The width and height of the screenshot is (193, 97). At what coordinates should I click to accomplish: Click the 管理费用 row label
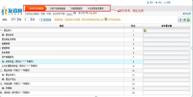coord(6,48)
